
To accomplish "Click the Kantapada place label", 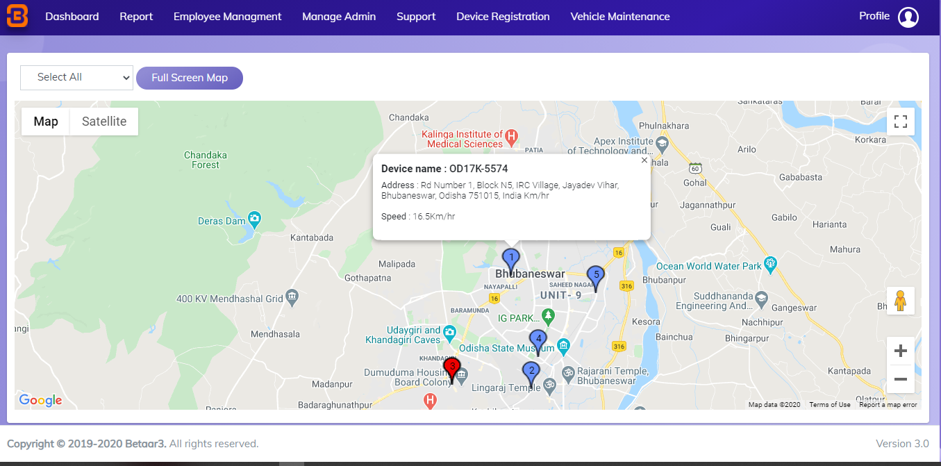I will coord(849,372).
